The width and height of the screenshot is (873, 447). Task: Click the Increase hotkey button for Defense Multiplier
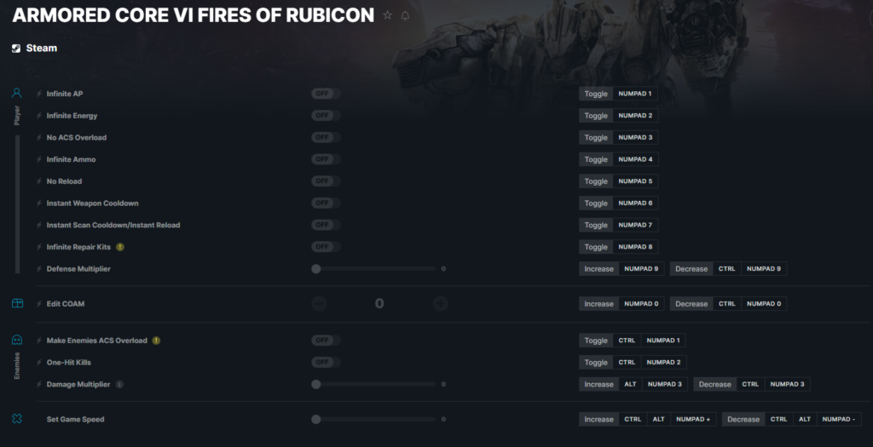point(598,268)
